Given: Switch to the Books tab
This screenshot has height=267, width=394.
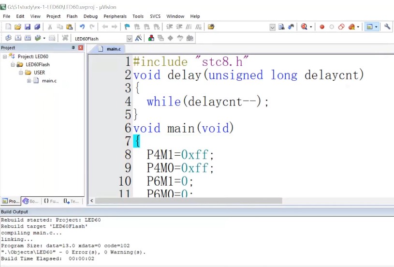Looking at the screenshot, I should click(x=30, y=201).
